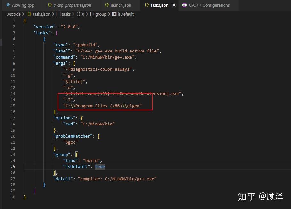Click the "-I" argument on line 14
Image resolution: width=291 pixels, height=209 pixels.
click(x=68, y=100)
